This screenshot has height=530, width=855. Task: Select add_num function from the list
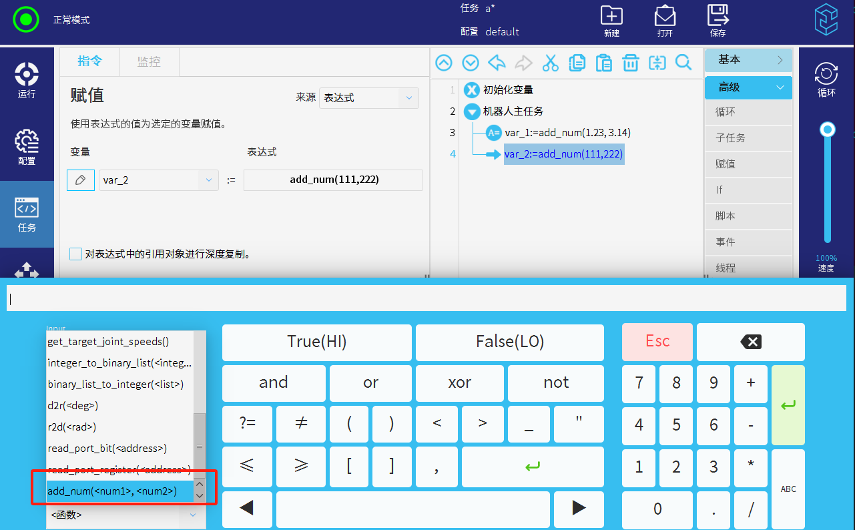[x=112, y=491]
